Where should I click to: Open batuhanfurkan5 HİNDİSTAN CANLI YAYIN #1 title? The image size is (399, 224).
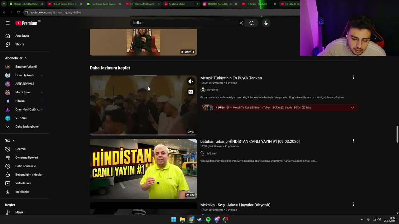[250, 142]
